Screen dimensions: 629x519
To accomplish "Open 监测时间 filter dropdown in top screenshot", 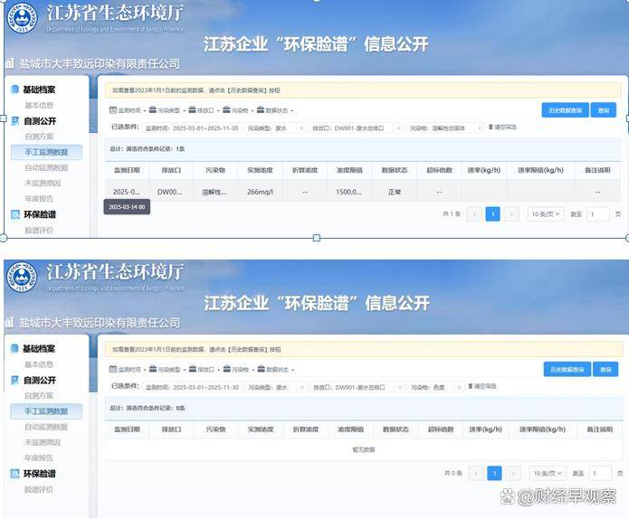I will pyautogui.click(x=126, y=110).
